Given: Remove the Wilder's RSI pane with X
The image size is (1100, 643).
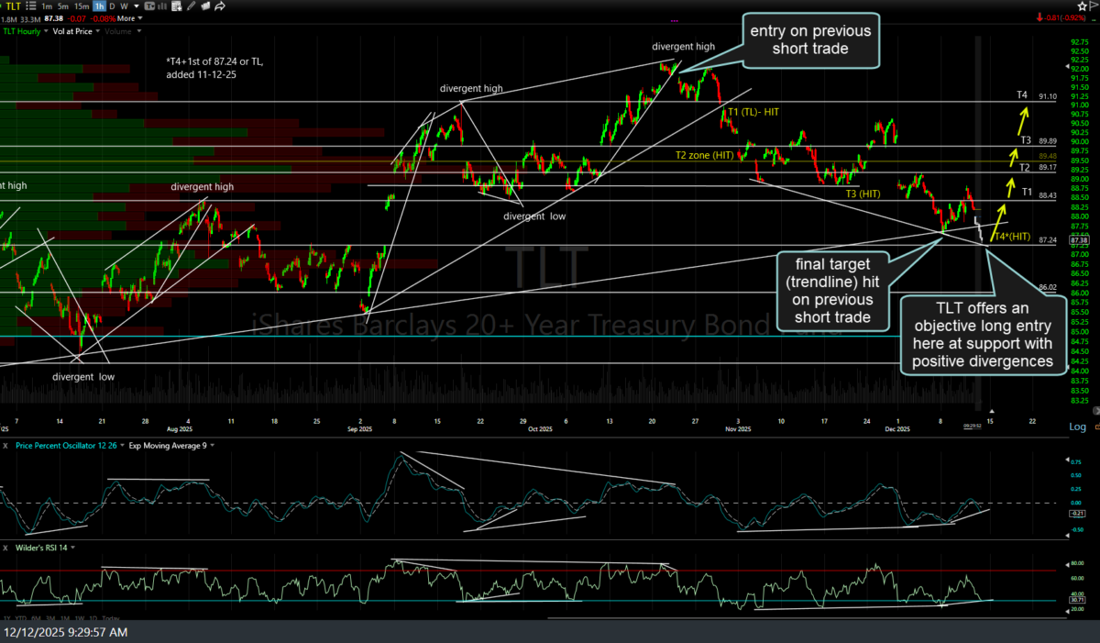Looking at the screenshot, I should pyautogui.click(x=5, y=548).
